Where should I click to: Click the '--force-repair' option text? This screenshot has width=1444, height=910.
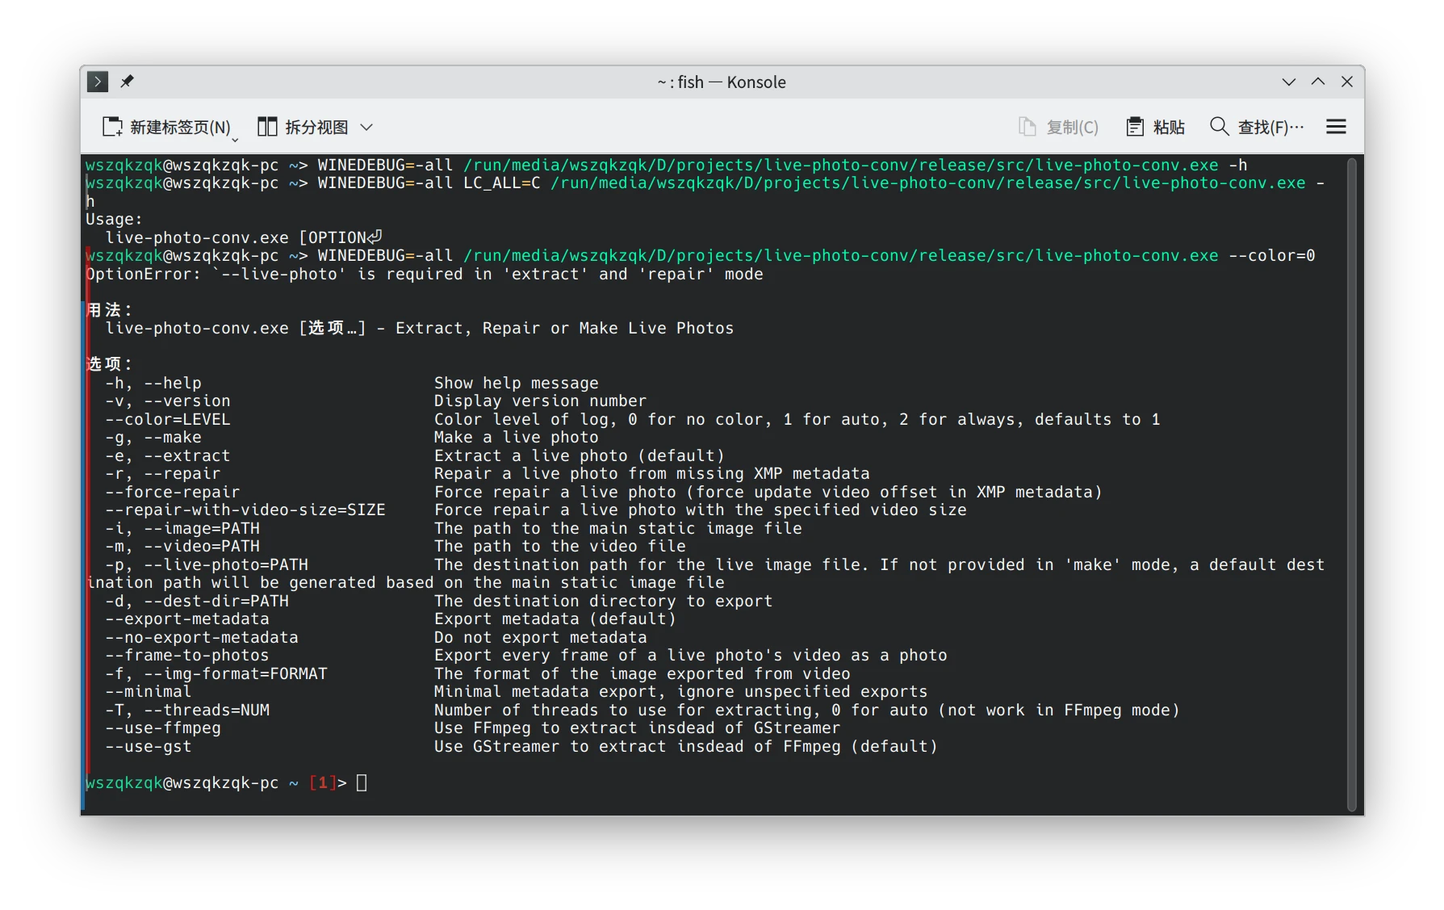173,492
